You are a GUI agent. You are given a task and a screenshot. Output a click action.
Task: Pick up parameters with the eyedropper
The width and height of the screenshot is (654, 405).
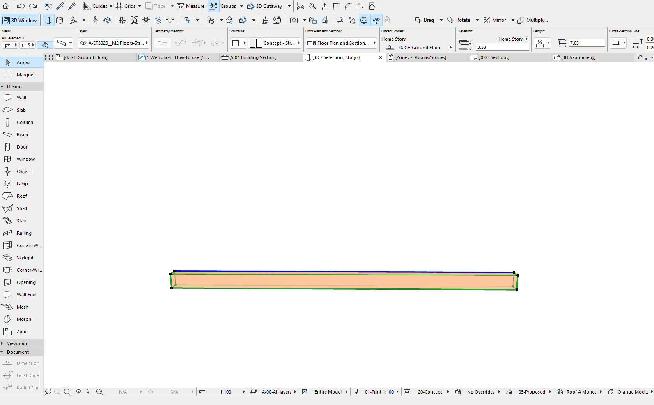(x=60, y=6)
